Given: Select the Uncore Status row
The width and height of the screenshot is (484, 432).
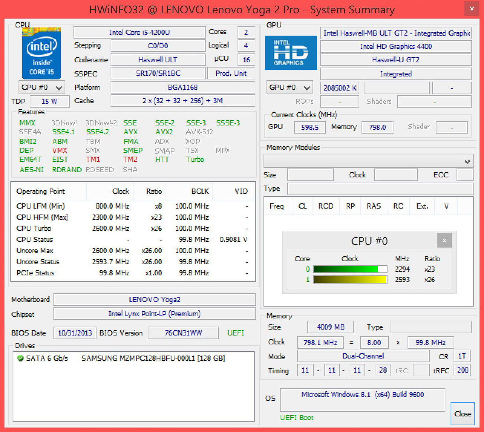Looking at the screenshot, I should [133, 262].
